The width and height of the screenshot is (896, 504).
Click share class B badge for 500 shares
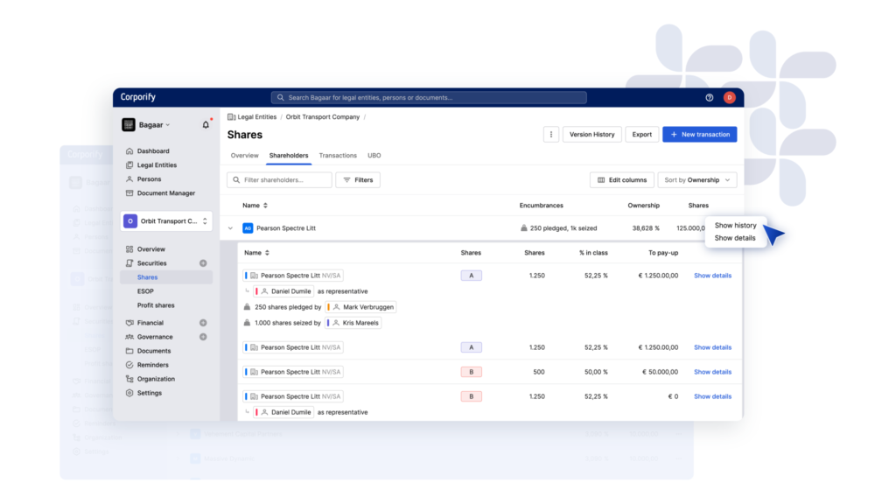point(472,372)
